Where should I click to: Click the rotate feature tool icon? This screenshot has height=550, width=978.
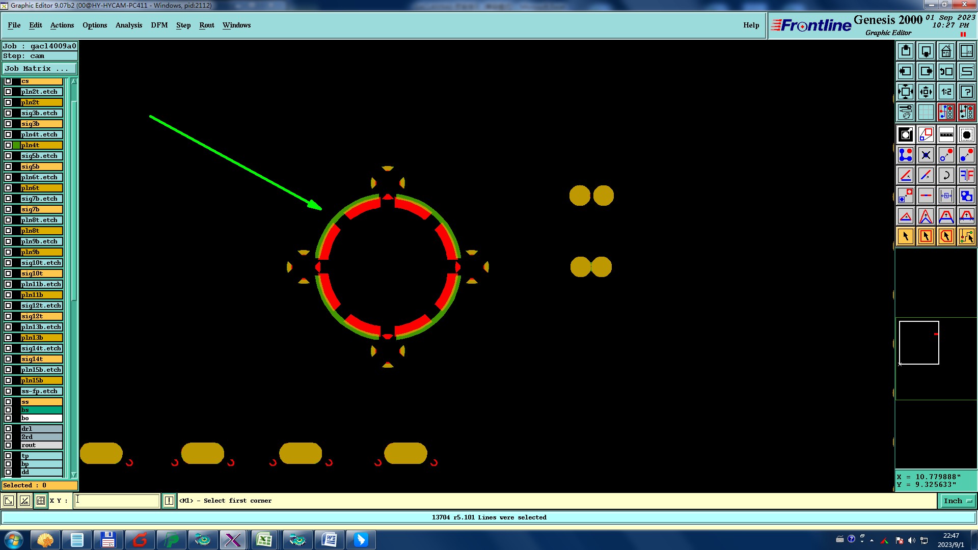pos(946,175)
